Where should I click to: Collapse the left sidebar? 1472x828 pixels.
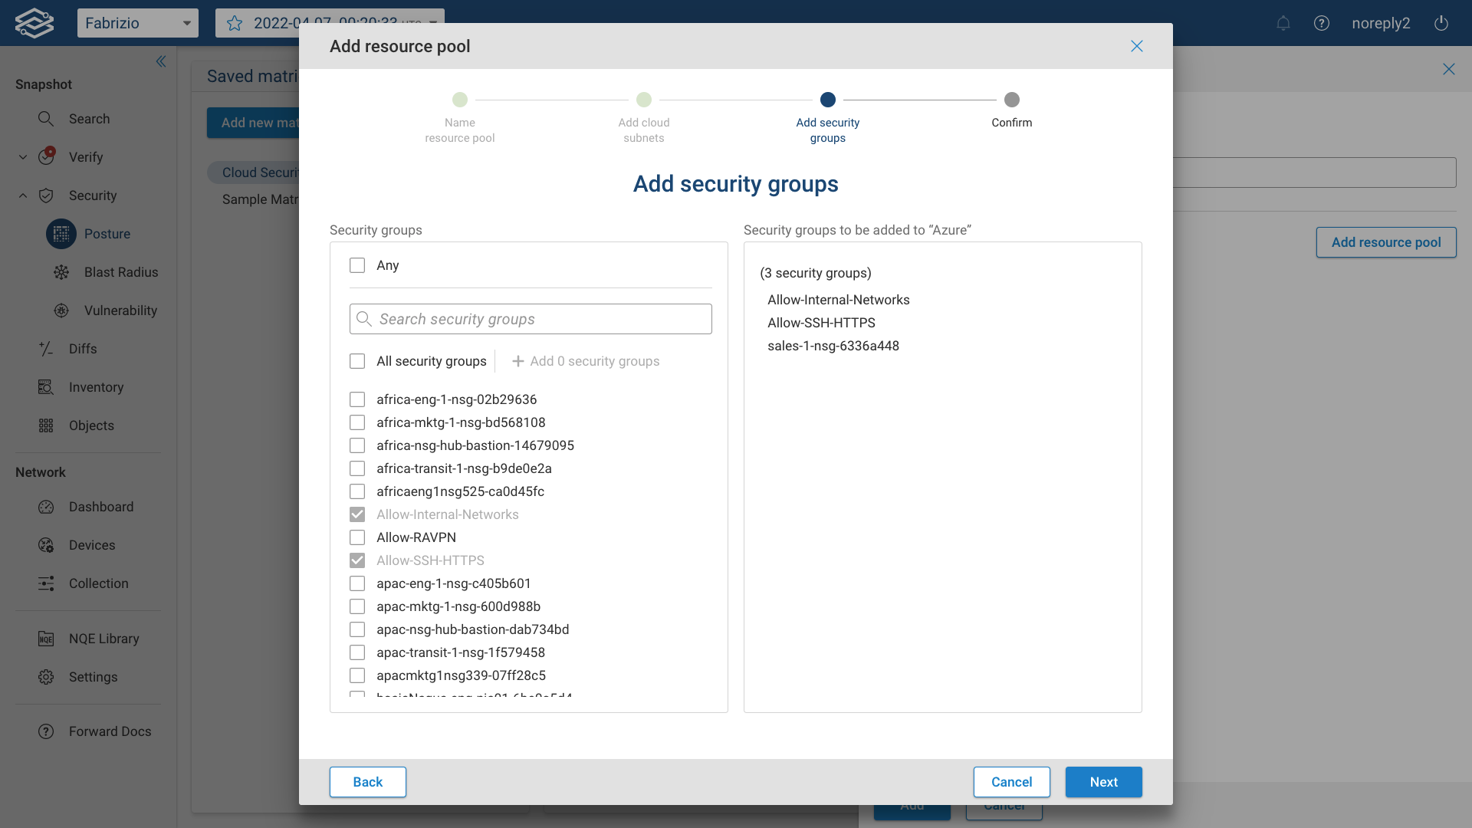[x=161, y=61]
